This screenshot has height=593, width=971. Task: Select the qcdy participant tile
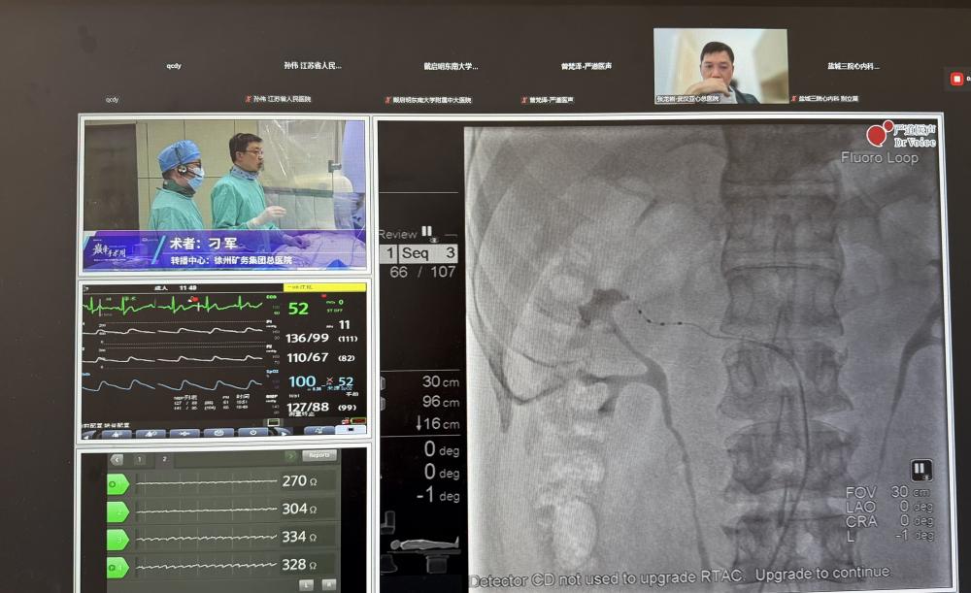pos(174,66)
